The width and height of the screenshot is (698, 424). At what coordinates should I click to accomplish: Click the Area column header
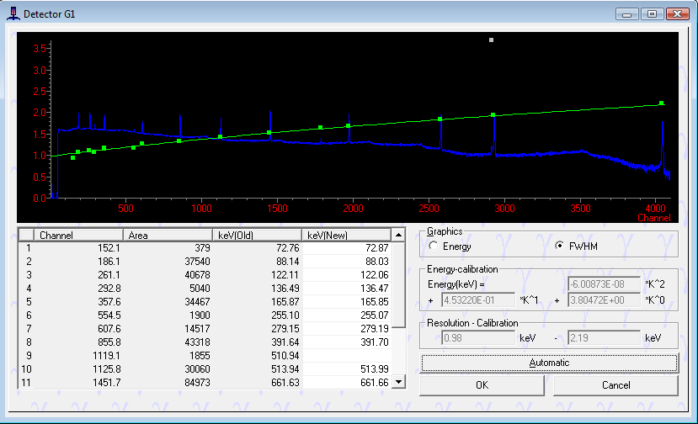pyautogui.click(x=168, y=236)
